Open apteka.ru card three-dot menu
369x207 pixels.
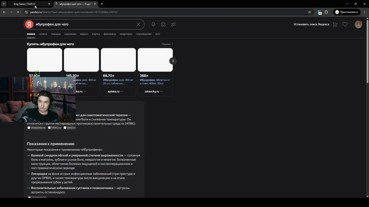[x=122, y=91]
